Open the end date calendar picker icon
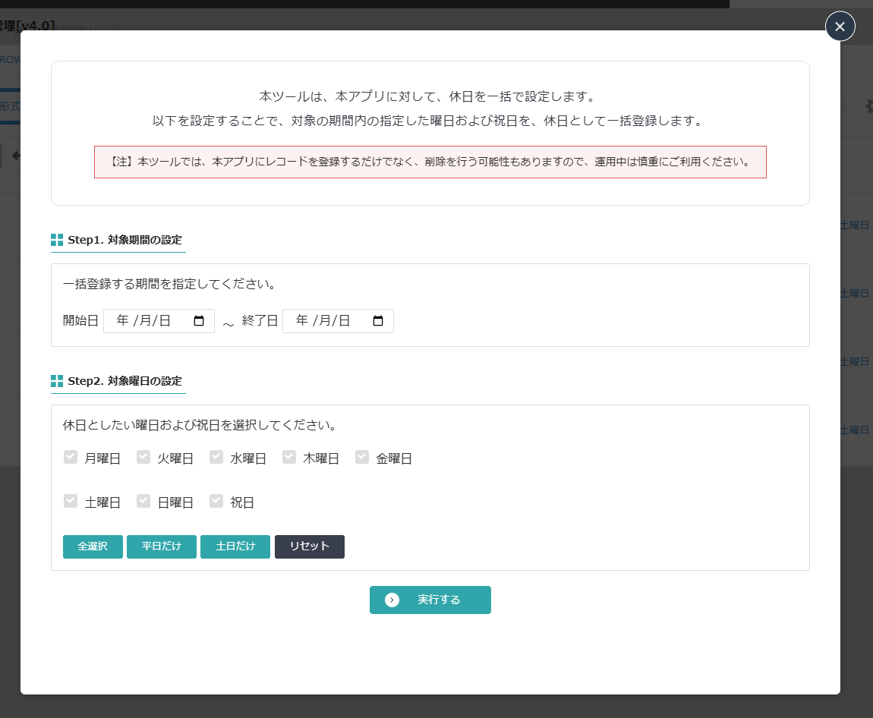 point(378,321)
